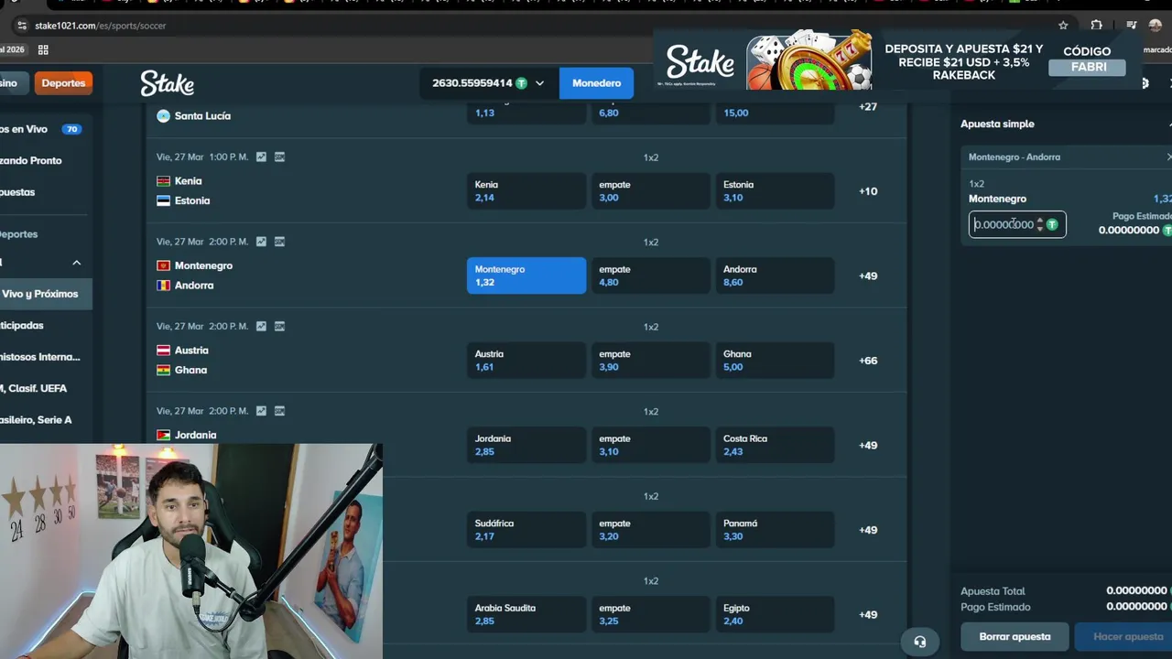This screenshot has width=1172, height=659.
Task: Expand +27 markets for Santa Lucía match
Action: (x=868, y=106)
